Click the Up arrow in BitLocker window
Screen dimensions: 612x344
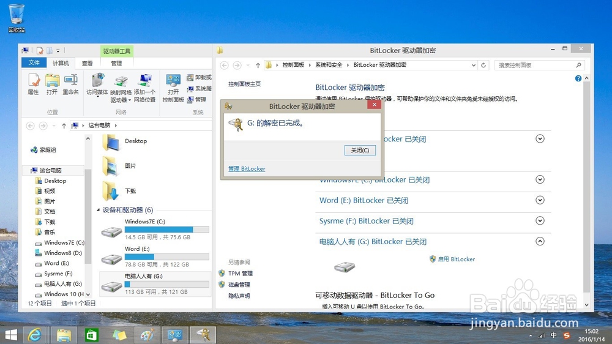pos(258,65)
